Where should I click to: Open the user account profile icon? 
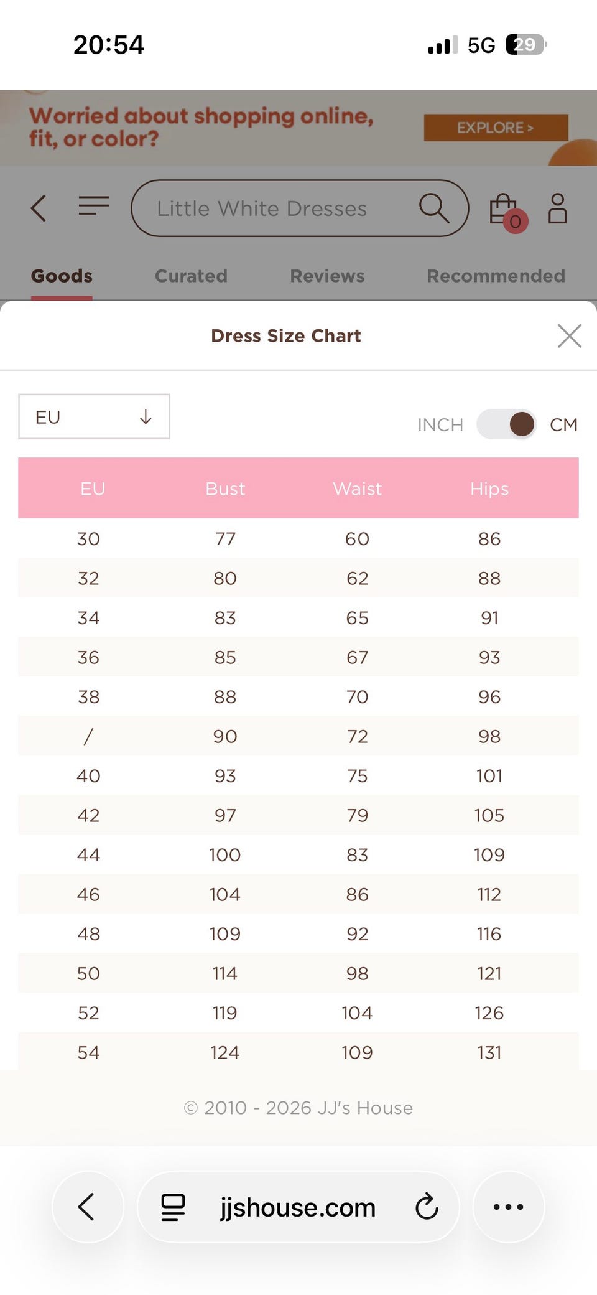[557, 208]
